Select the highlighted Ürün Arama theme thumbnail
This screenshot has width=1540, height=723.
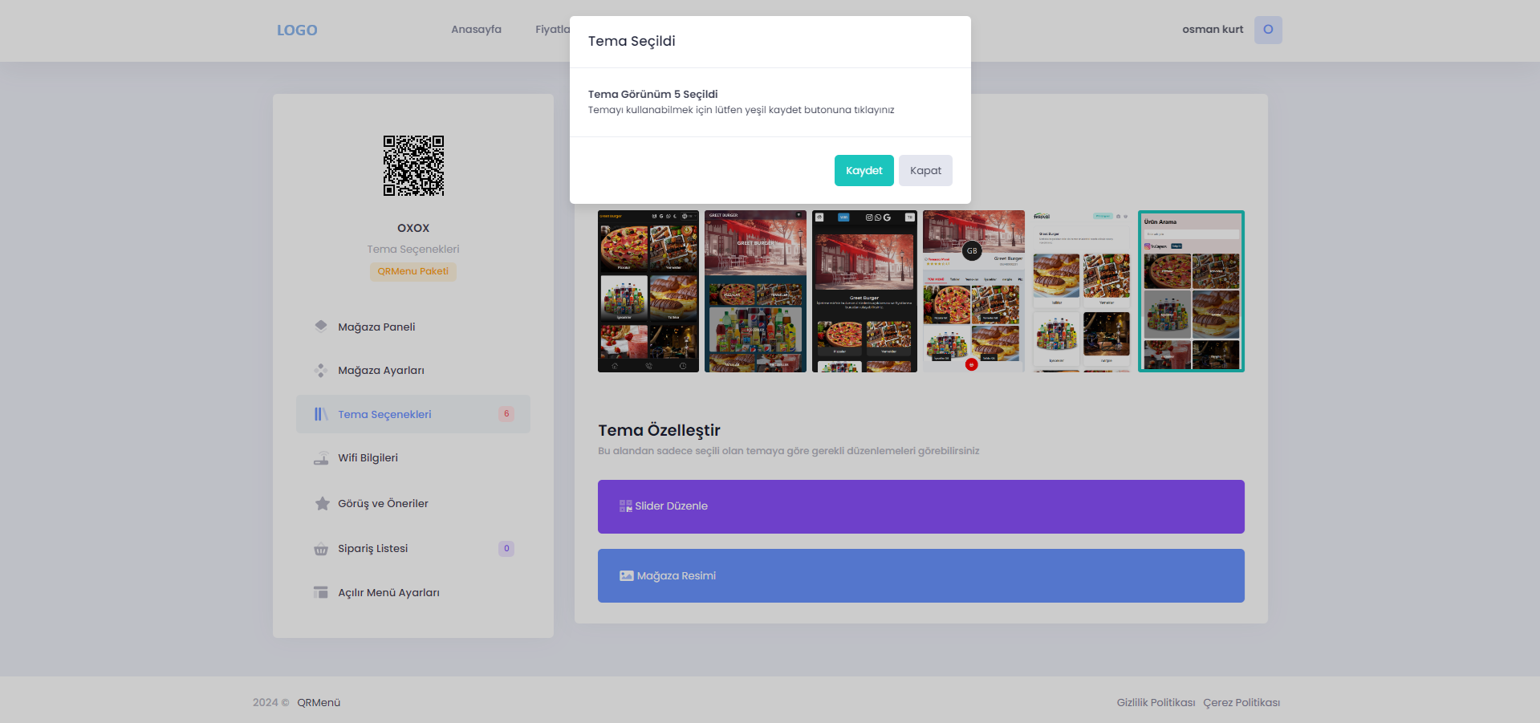click(x=1191, y=291)
